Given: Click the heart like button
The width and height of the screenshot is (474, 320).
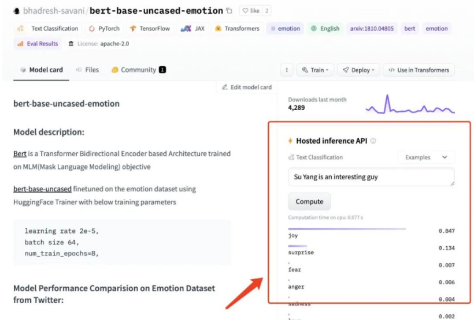Looking at the screenshot, I should pyautogui.click(x=251, y=11).
